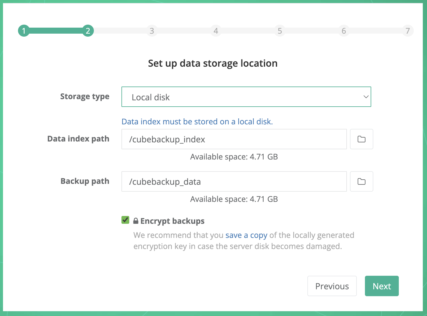Jump to step 6 of the wizard

(x=344, y=31)
